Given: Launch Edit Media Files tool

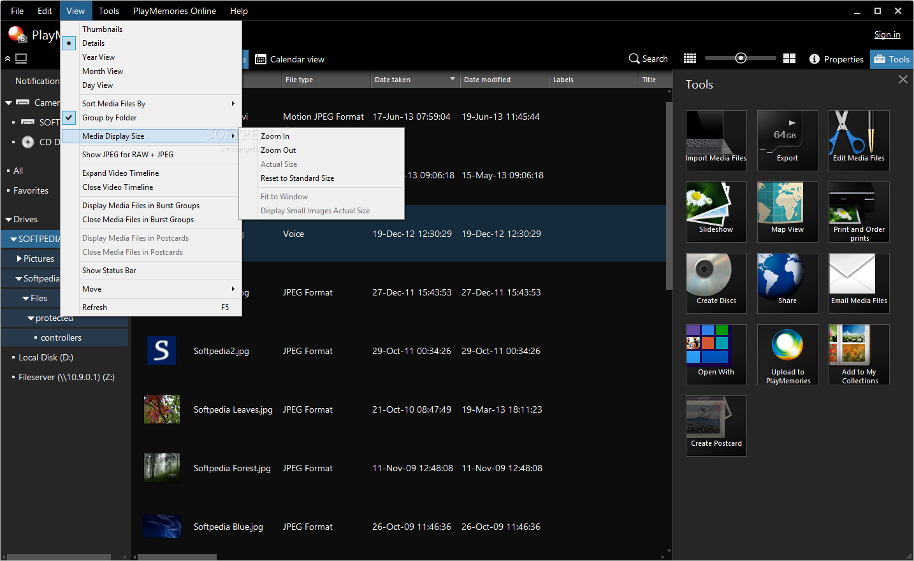Looking at the screenshot, I should coord(859,141).
